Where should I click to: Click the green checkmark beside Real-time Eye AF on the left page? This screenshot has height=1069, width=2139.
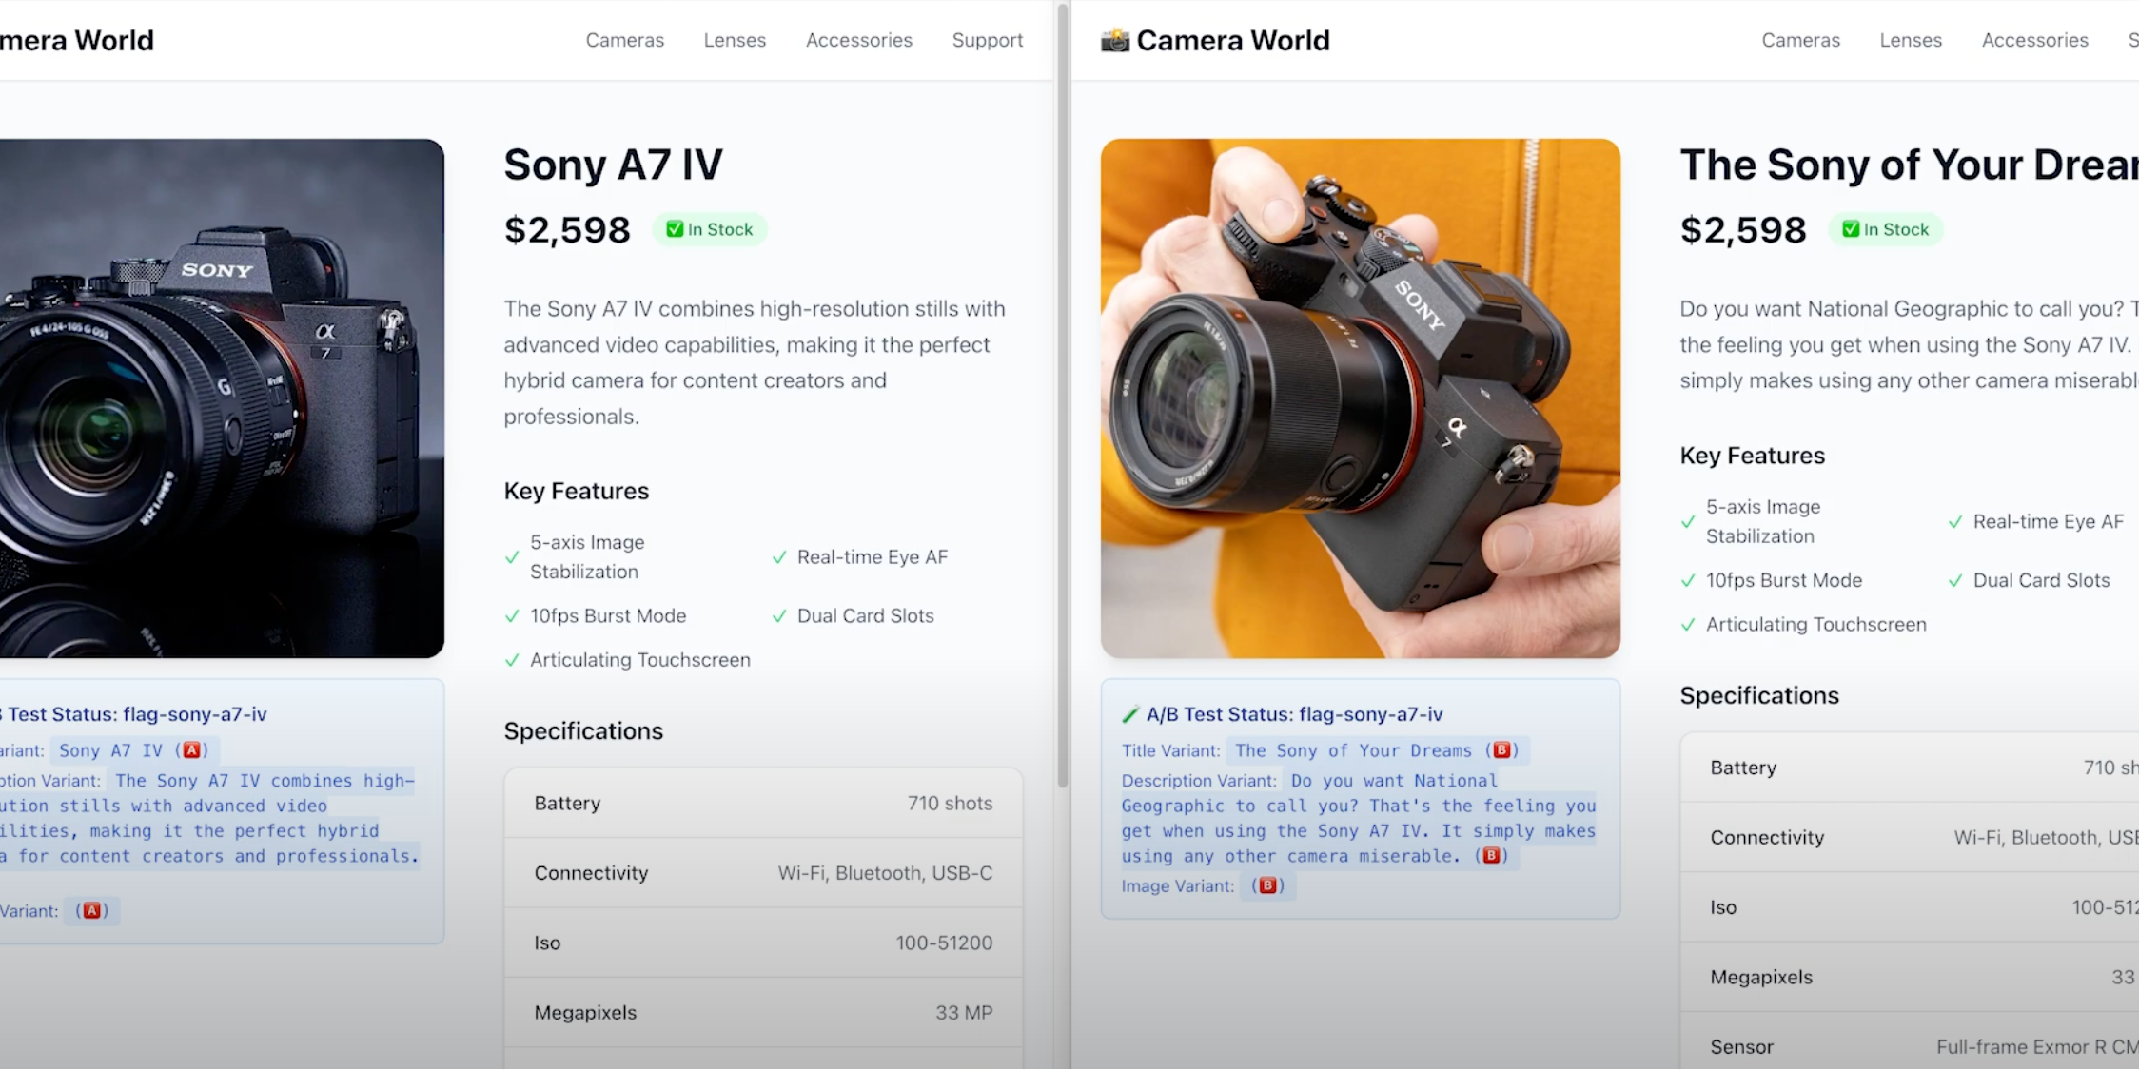click(779, 557)
